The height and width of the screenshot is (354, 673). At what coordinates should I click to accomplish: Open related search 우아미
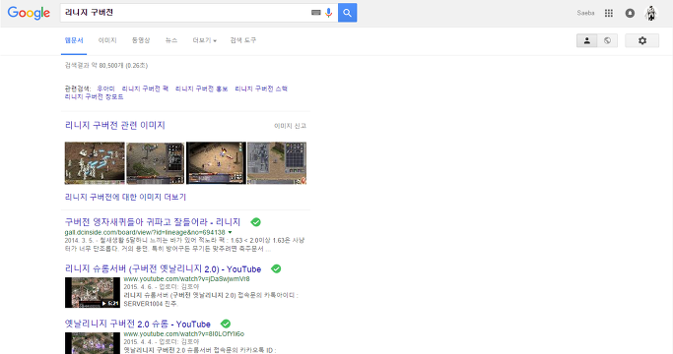click(105, 88)
